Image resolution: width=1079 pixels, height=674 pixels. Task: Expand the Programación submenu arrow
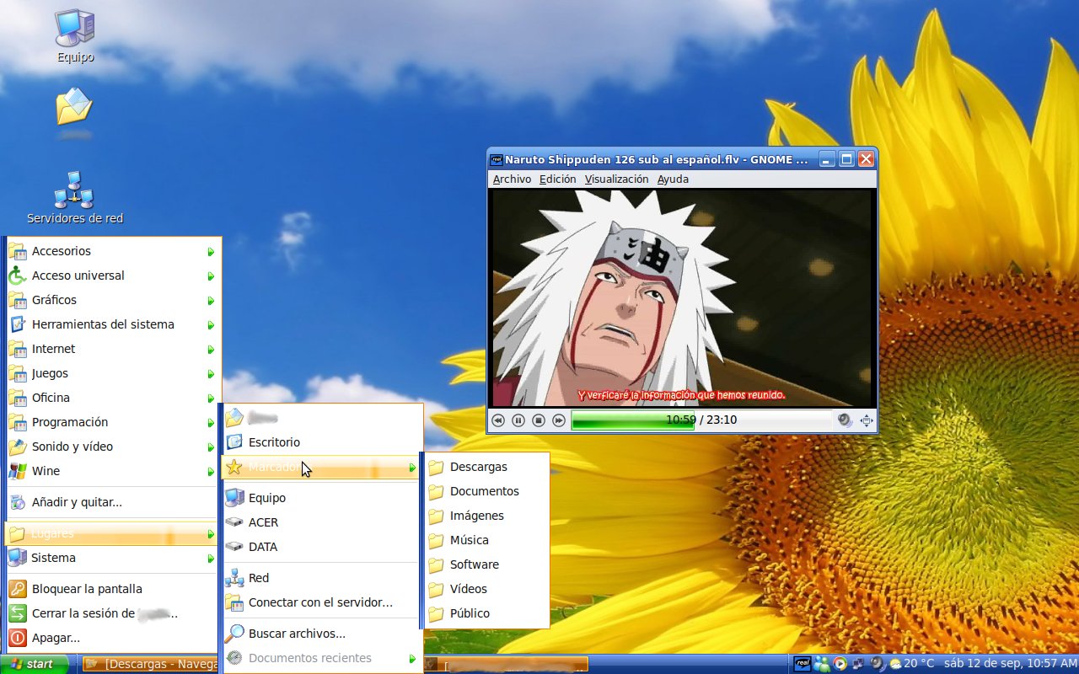coord(212,423)
